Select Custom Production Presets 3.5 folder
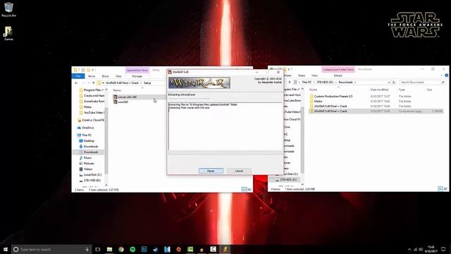Image resolution: width=451 pixels, height=254 pixels. click(330, 96)
